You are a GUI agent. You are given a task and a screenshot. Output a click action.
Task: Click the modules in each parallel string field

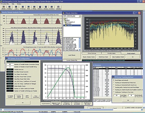tap(10, 67)
